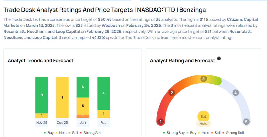Screen dimensions: 267x137
Task: Click the green Nov 25 bar segment showing 8
Action: tap(42, 95)
